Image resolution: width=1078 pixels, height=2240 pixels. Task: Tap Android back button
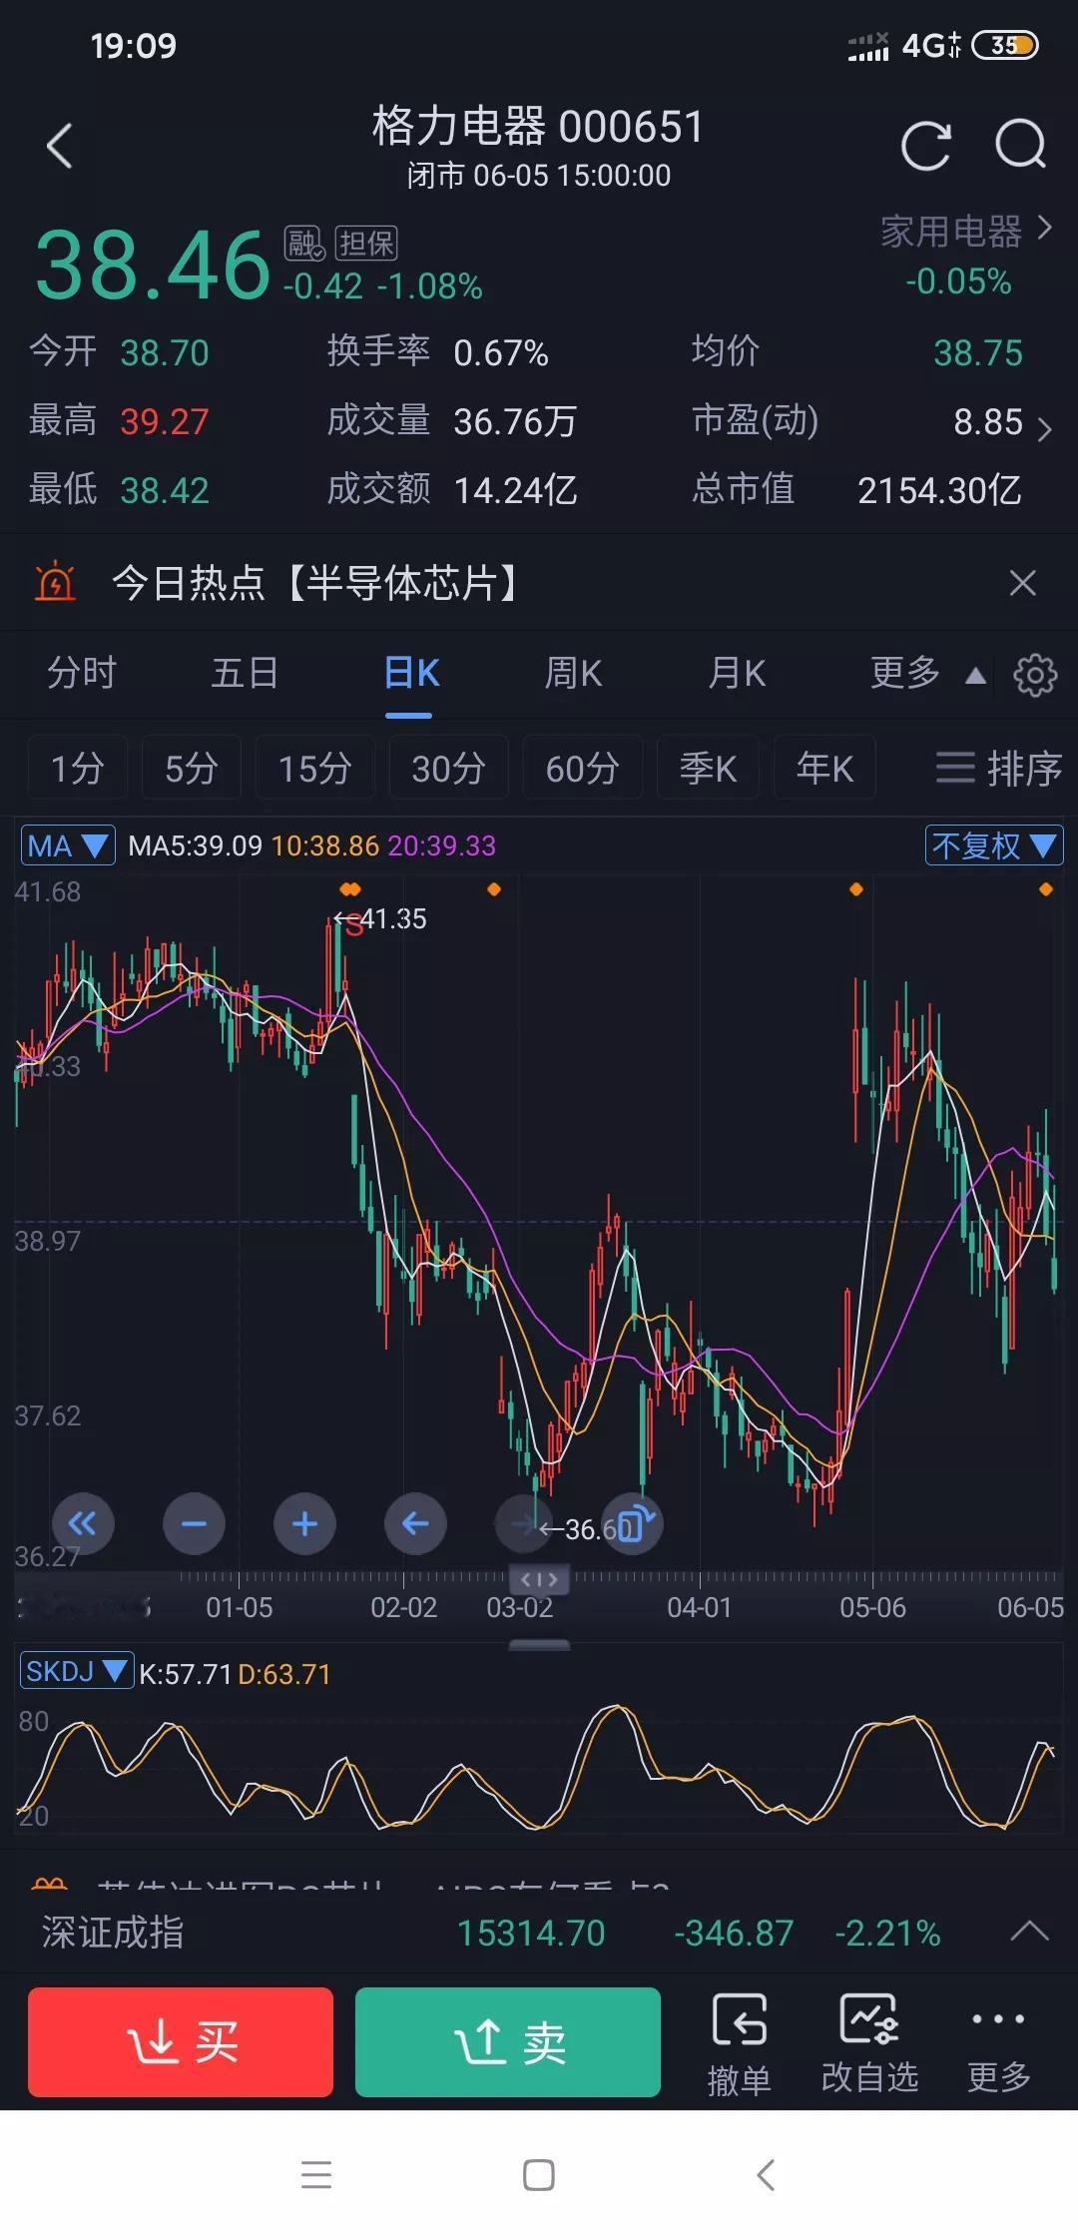[x=766, y=2175]
